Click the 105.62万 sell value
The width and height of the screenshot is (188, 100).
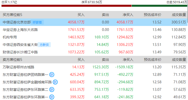point(102,52)
